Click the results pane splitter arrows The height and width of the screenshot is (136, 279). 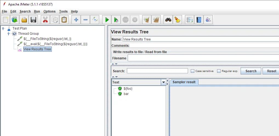[167, 83]
